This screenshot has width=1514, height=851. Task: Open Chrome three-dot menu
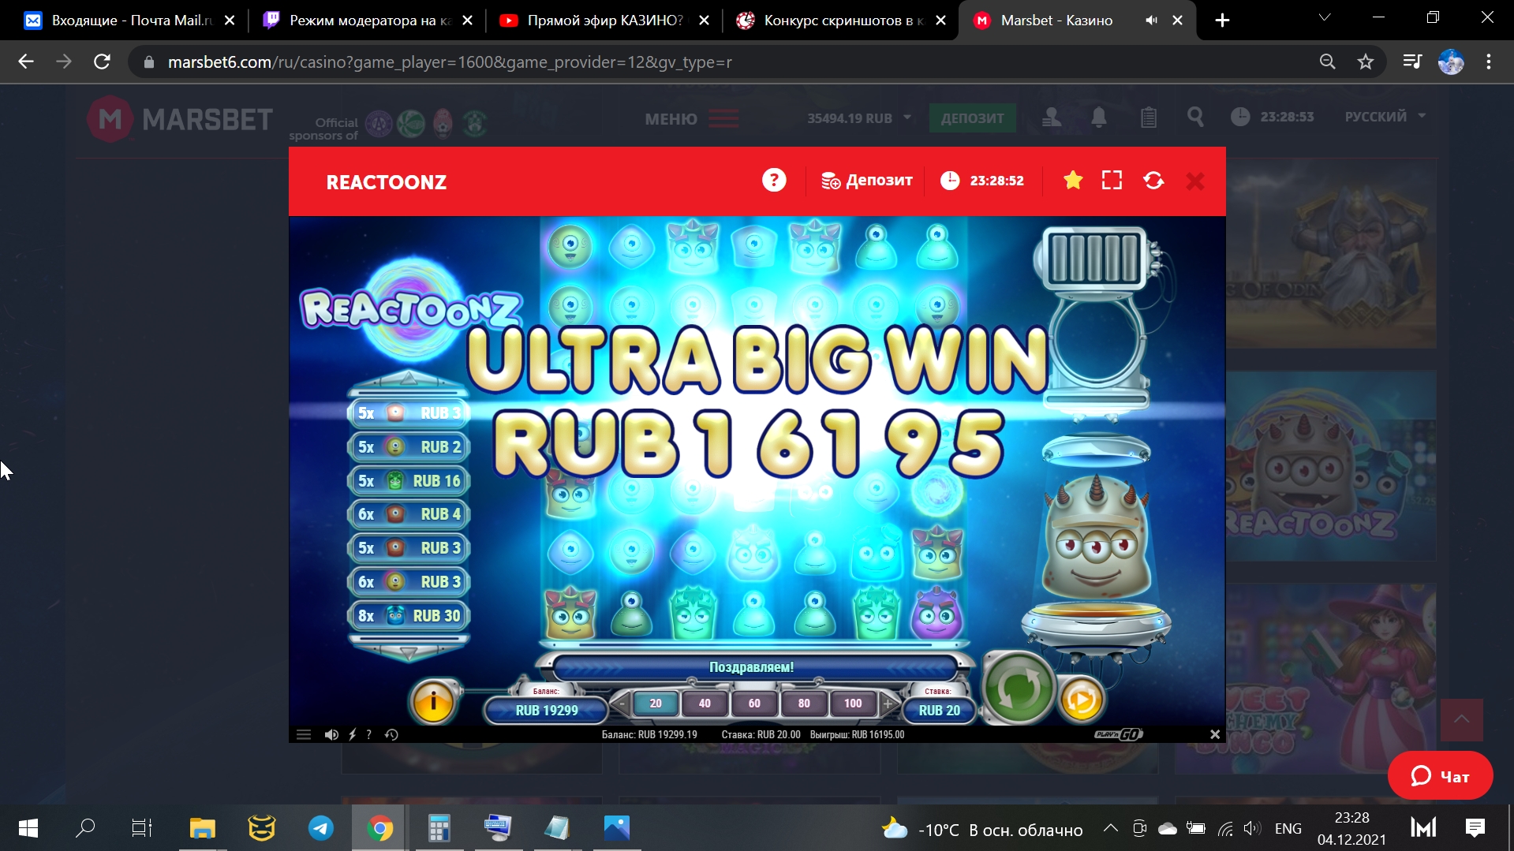pyautogui.click(x=1489, y=62)
